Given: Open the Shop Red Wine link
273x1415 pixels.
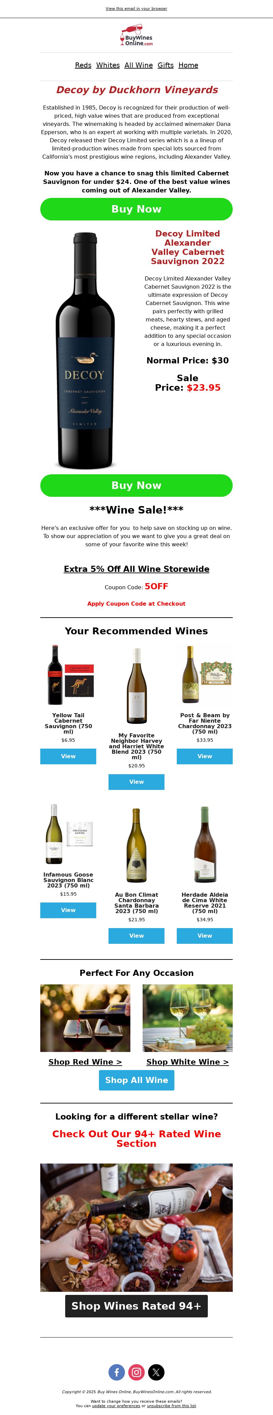Looking at the screenshot, I should click(x=85, y=1061).
